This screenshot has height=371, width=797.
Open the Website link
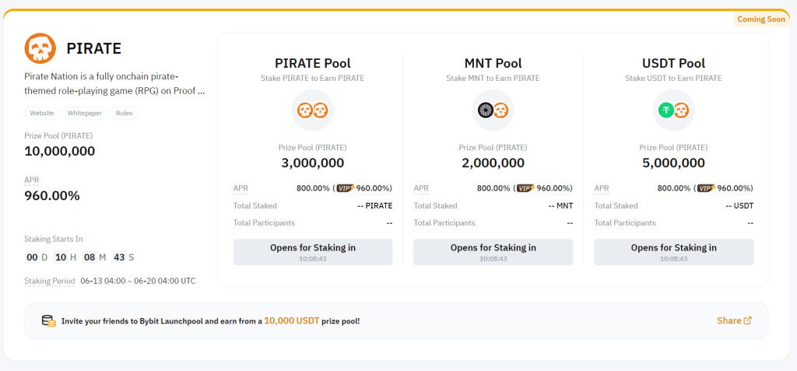tap(42, 114)
